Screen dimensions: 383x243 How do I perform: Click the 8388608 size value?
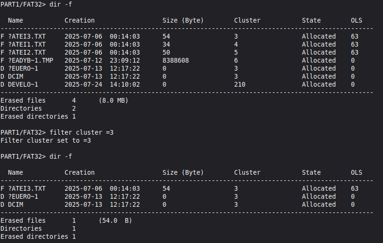click(x=176, y=60)
